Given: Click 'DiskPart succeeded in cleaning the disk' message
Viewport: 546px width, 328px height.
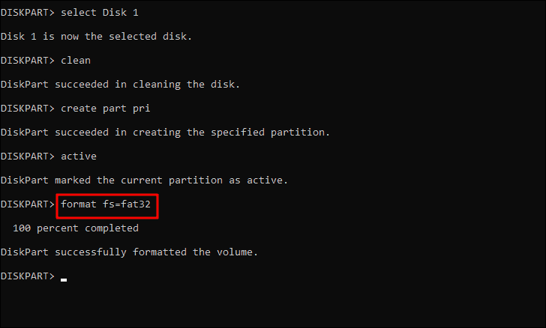Looking at the screenshot, I should (x=121, y=85).
